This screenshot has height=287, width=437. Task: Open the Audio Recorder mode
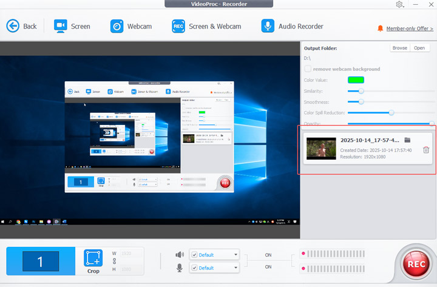[293, 26]
